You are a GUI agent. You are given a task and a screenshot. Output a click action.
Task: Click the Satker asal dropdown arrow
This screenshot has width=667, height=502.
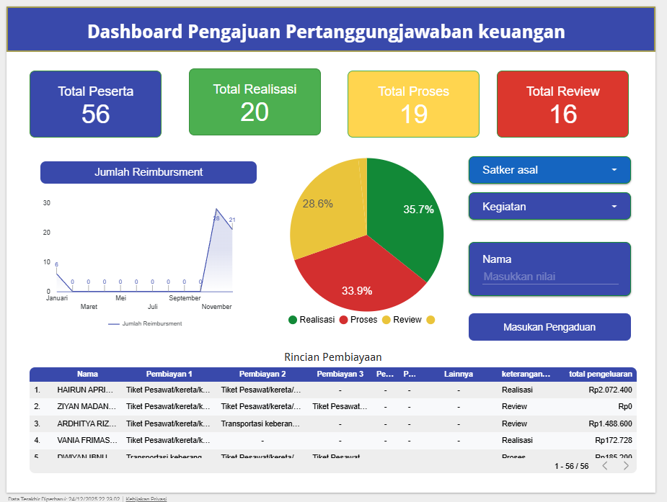coord(614,170)
